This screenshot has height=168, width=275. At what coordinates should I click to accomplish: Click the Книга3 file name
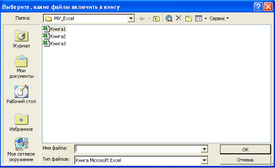tap(58, 44)
